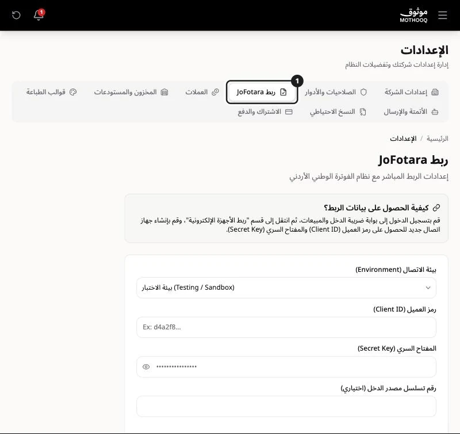460x434 pixels.
Task: Click the coins icon beside العملات
Action: pyautogui.click(x=215, y=92)
